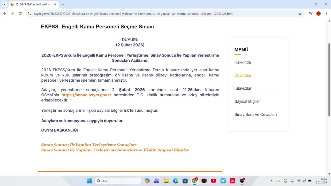The image size is (331, 186).
Task: Open File Explorer from the taskbar
Action: point(166,181)
